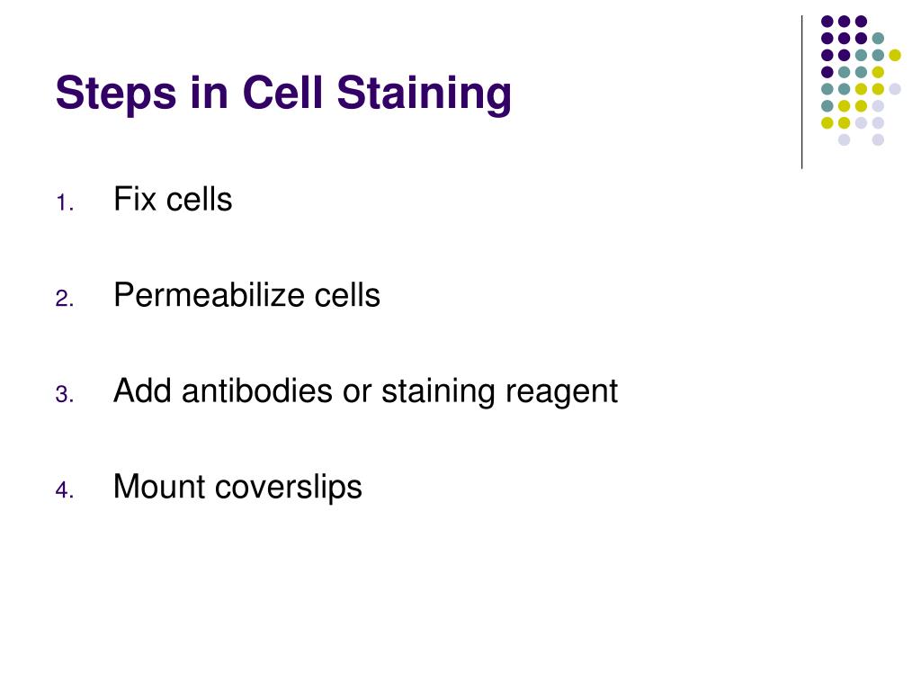
Task: Click list number 1.
Action: click(65, 203)
